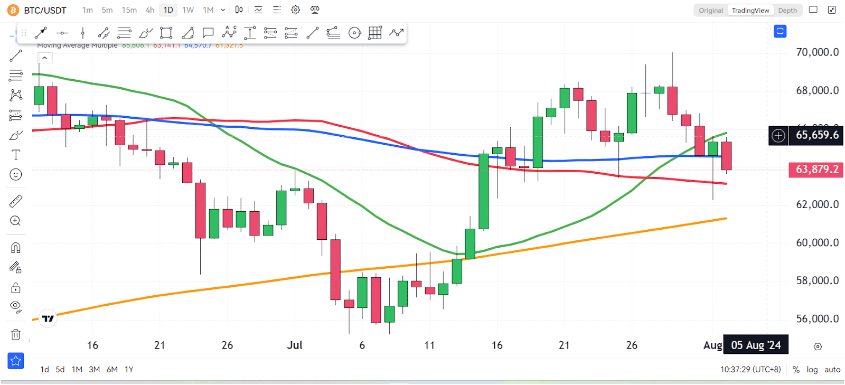Select the Fibonacci circles tool in favorites bar

[355, 33]
